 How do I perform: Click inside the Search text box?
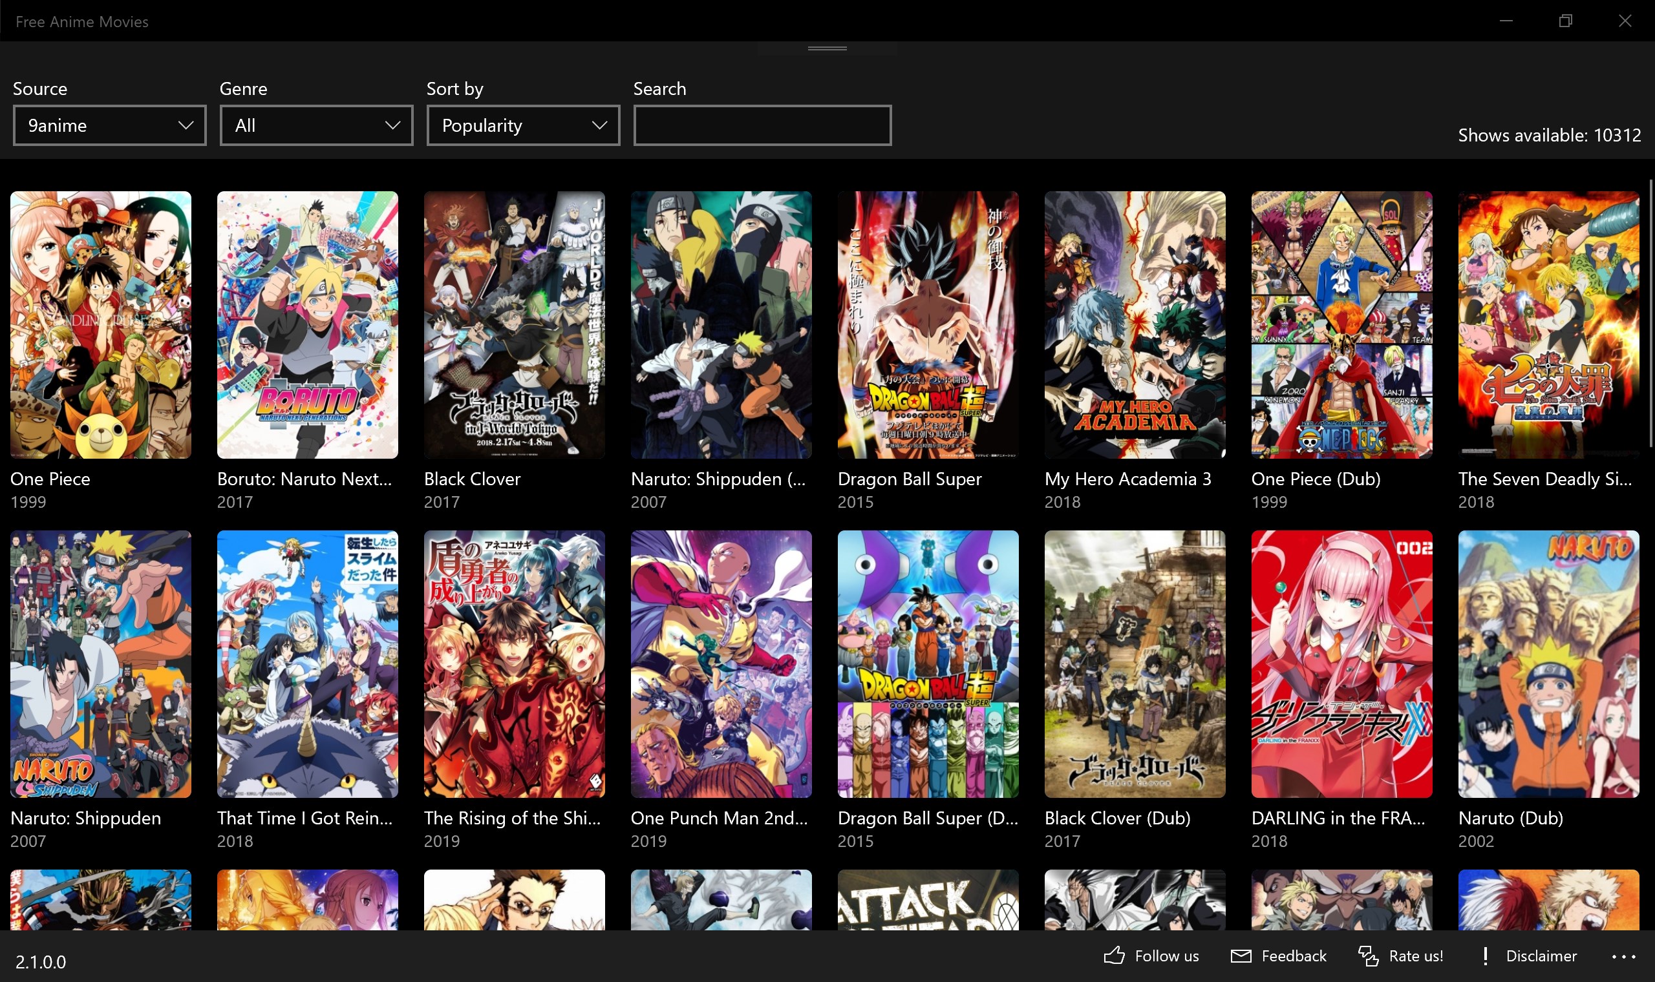(x=762, y=125)
